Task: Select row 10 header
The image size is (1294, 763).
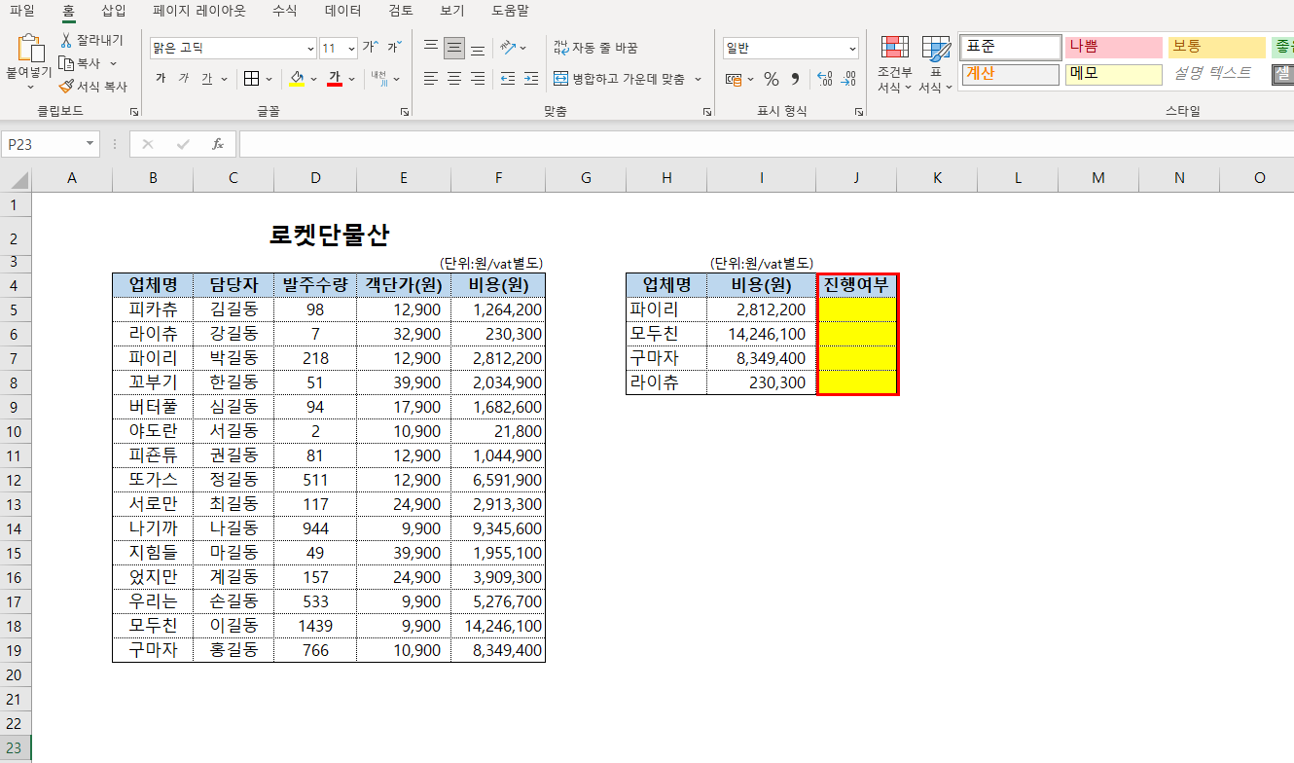Action: [15, 431]
